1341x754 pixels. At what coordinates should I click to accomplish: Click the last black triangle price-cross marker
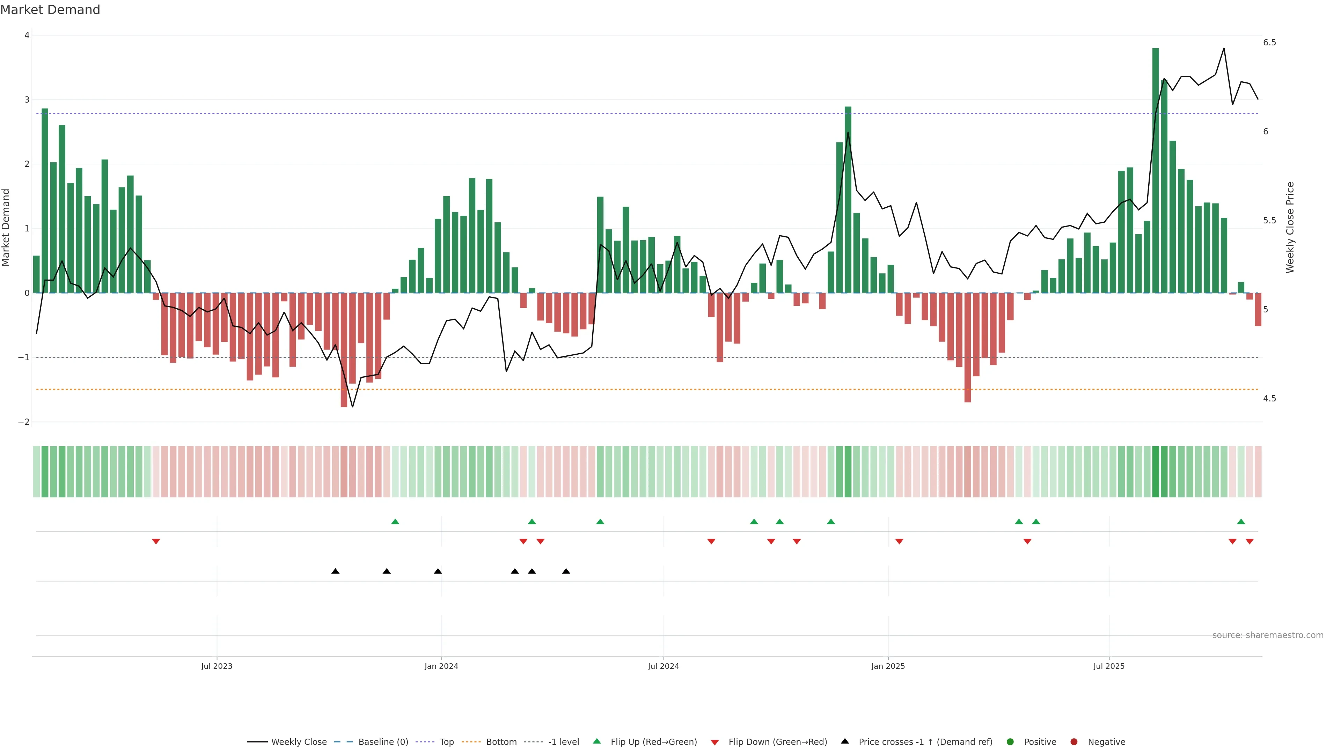point(566,571)
